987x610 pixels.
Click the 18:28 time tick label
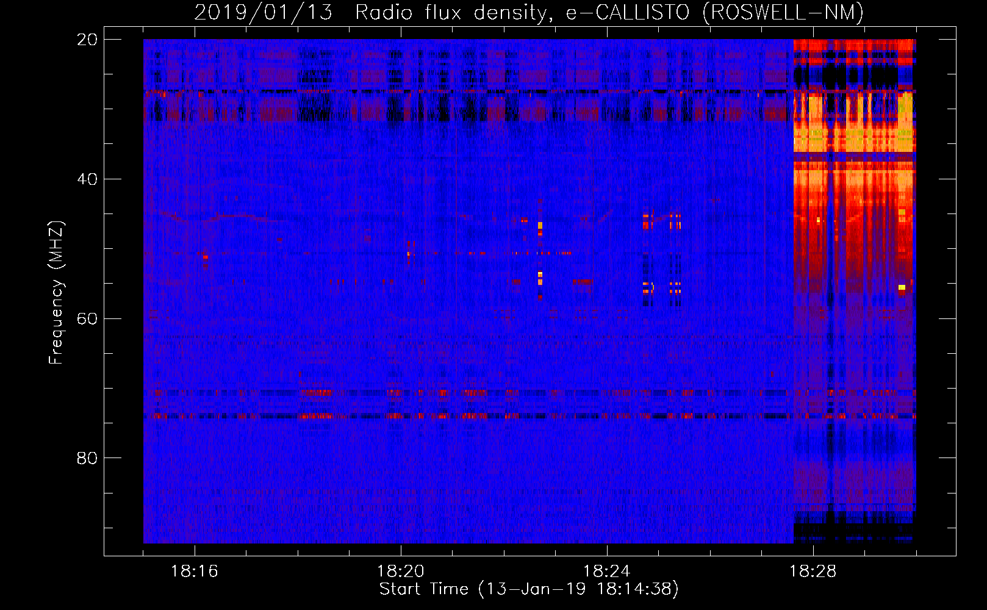tap(813, 572)
